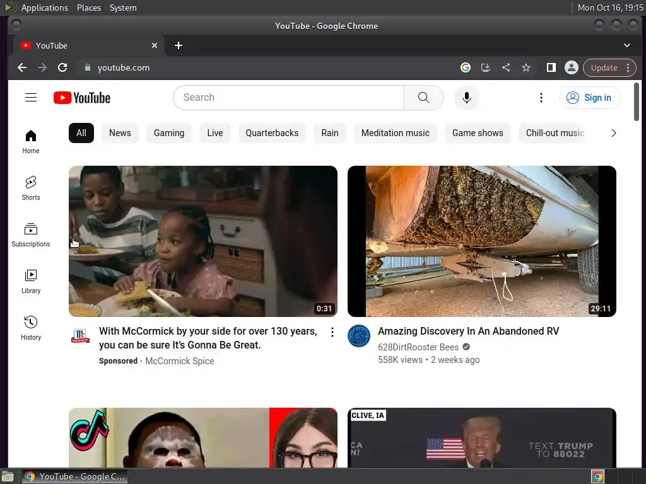The height and width of the screenshot is (484, 646).
Task: Open the McCormick ad video thumbnail
Action: [203, 241]
